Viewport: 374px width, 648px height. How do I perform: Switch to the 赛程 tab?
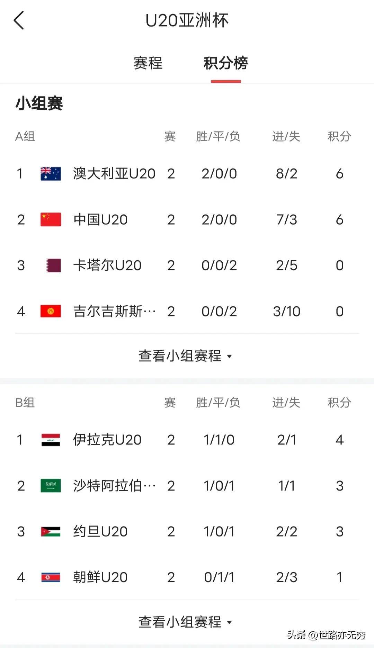click(148, 63)
